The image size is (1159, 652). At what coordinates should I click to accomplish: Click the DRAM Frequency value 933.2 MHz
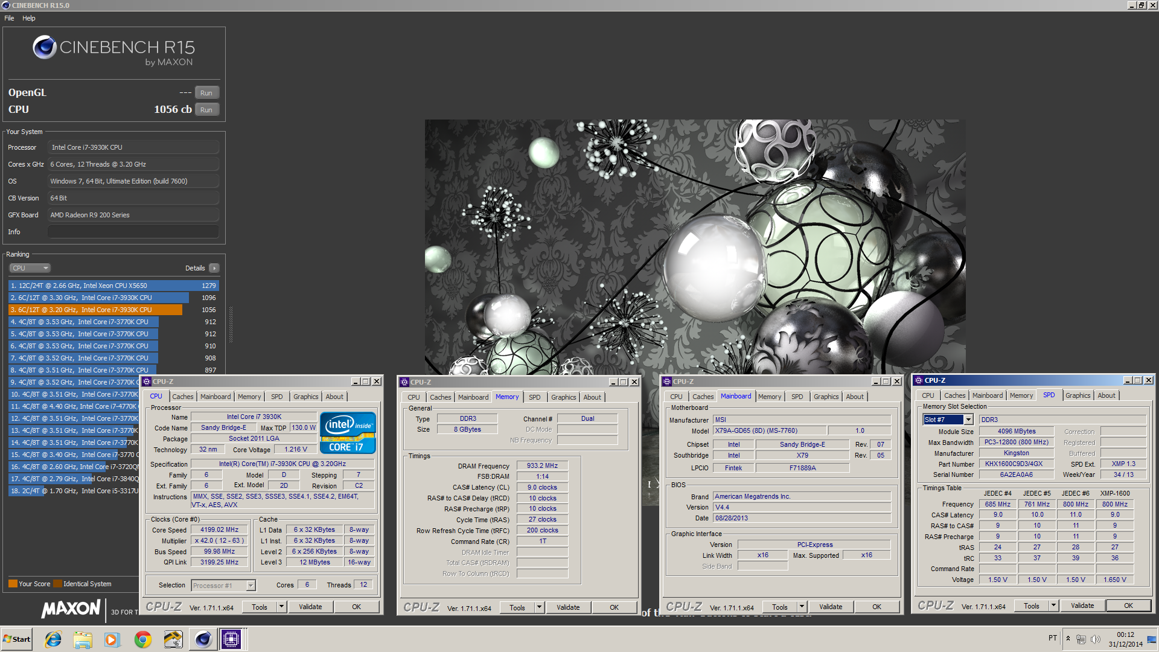542,466
